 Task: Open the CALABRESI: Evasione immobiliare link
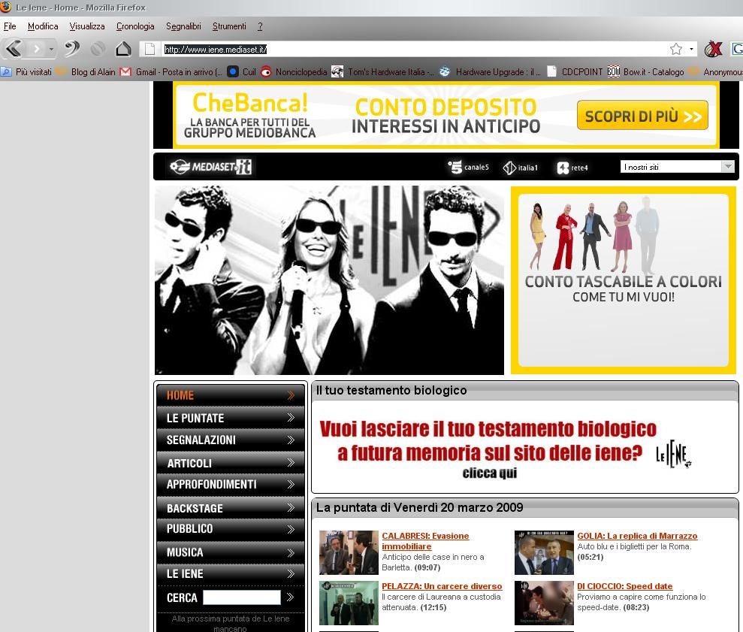tap(425, 541)
